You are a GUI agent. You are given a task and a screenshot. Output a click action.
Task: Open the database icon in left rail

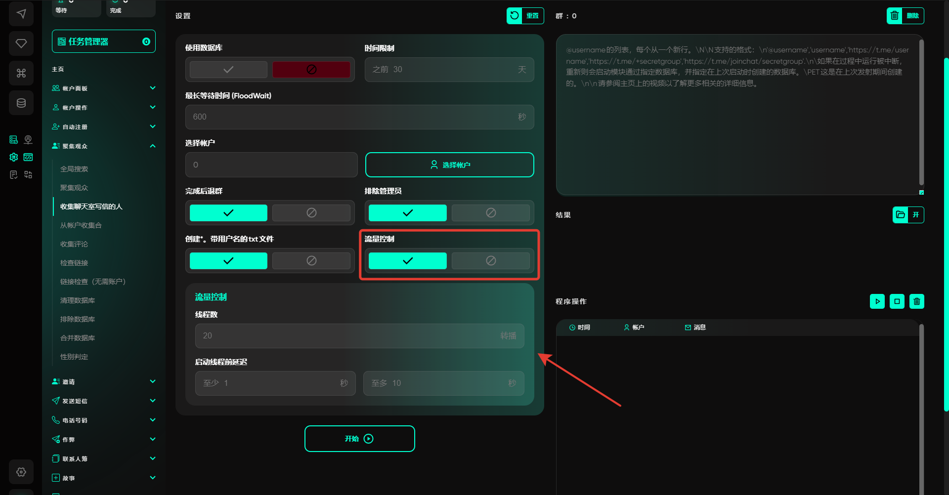click(x=21, y=103)
